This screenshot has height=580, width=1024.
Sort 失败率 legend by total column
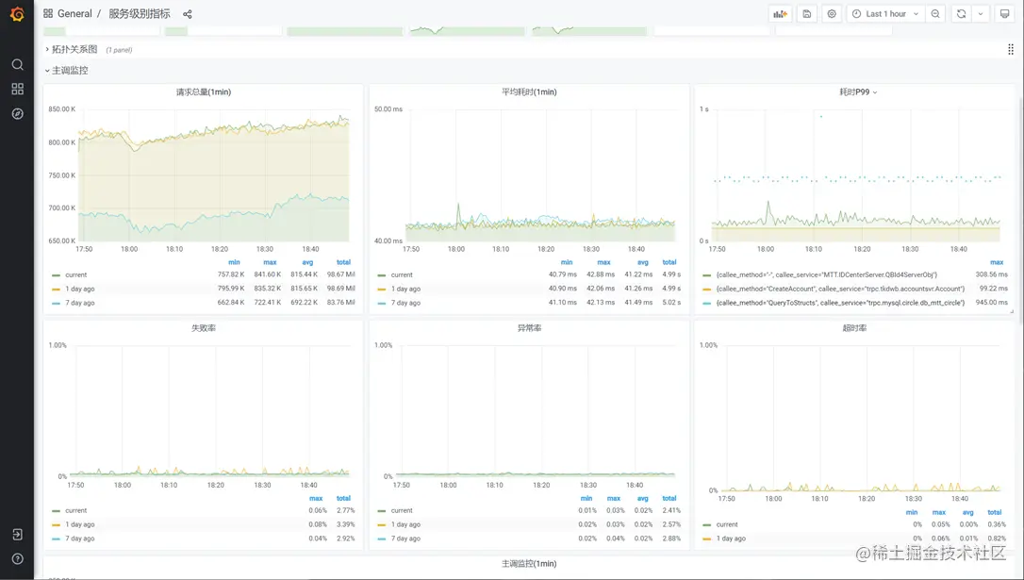point(343,498)
